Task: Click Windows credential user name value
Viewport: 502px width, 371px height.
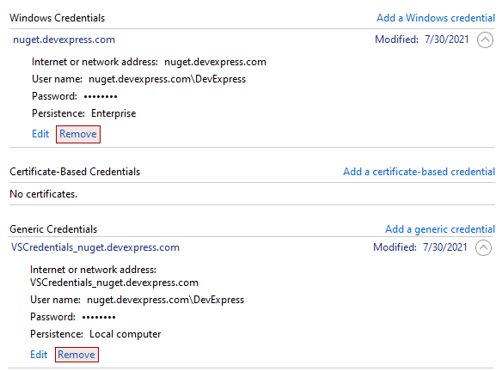Action: coord(167,79)
